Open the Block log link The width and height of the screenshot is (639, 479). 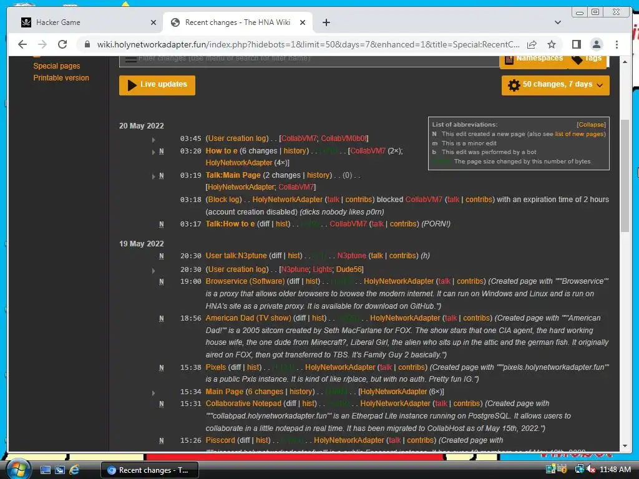tap(224, 200)
